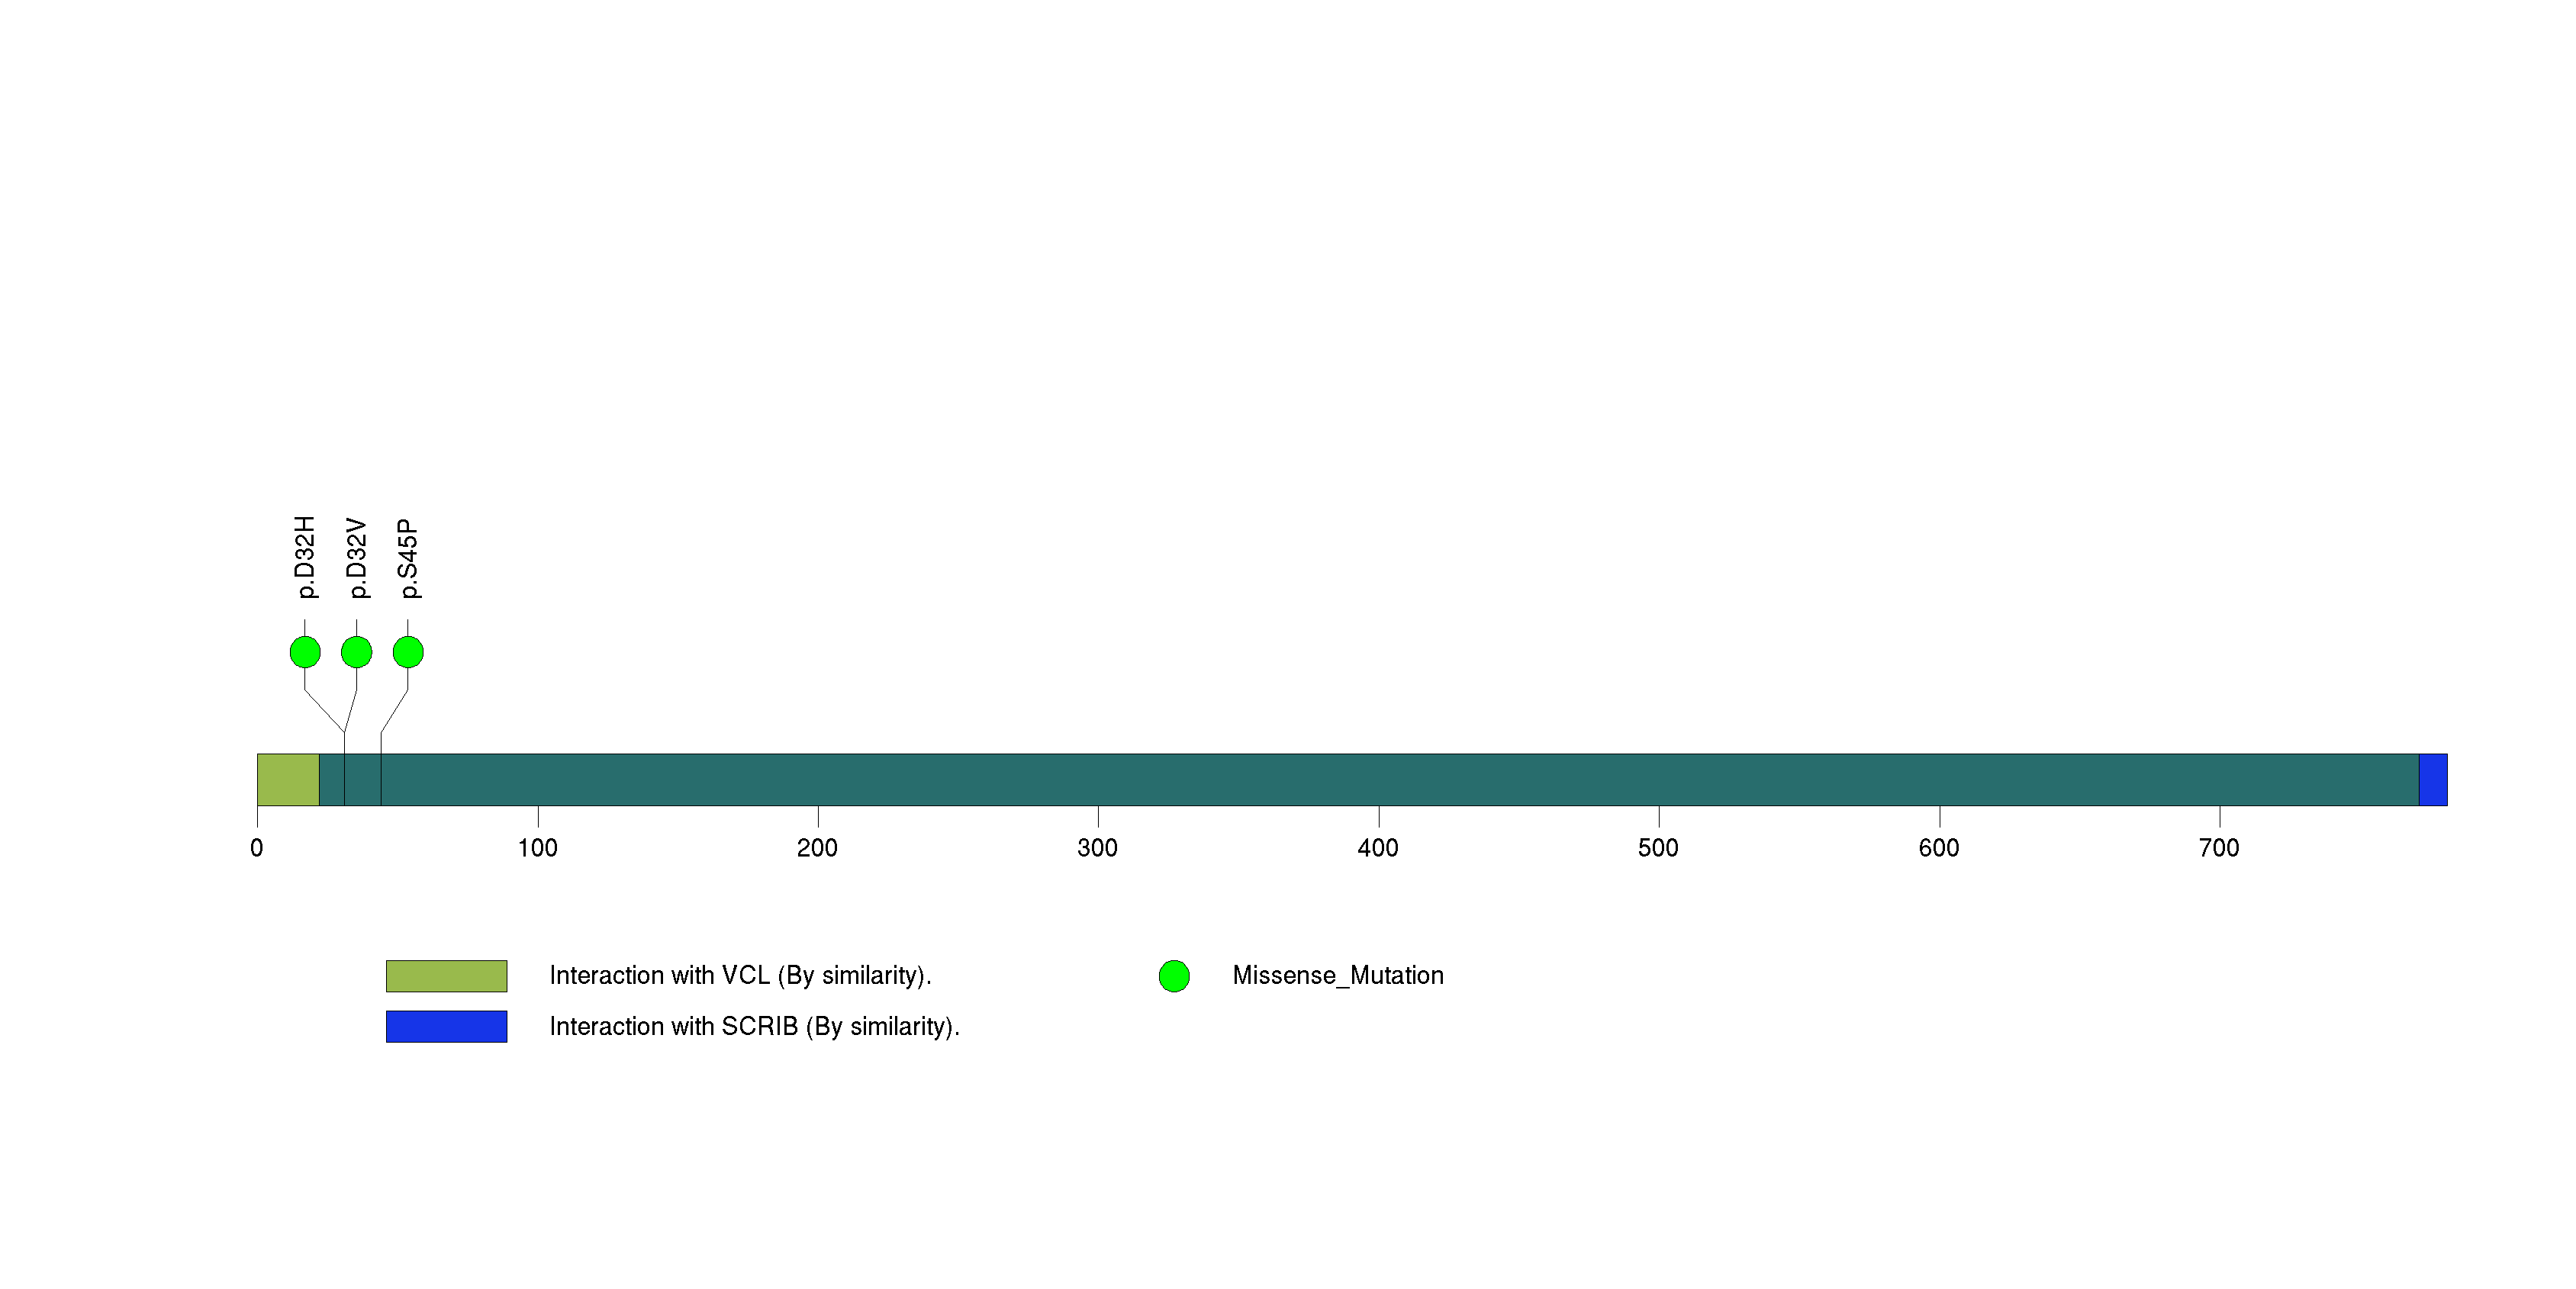Viewport: 2576px width, 1289px height.
Task: Click the p.D32V rotated label text
Action: (x=356, y=558)
